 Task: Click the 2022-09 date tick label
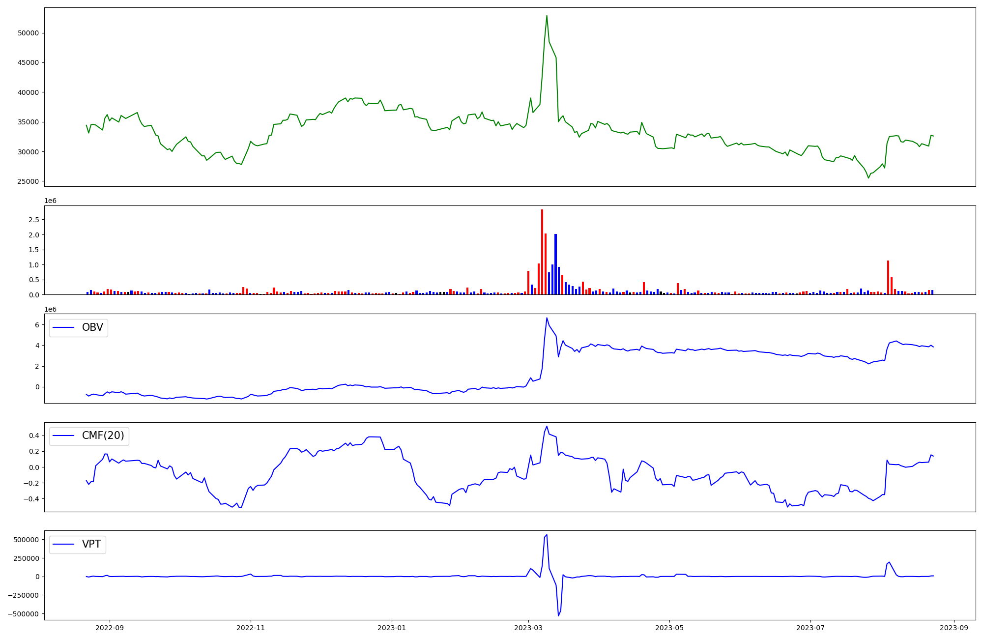click(110, 628)
